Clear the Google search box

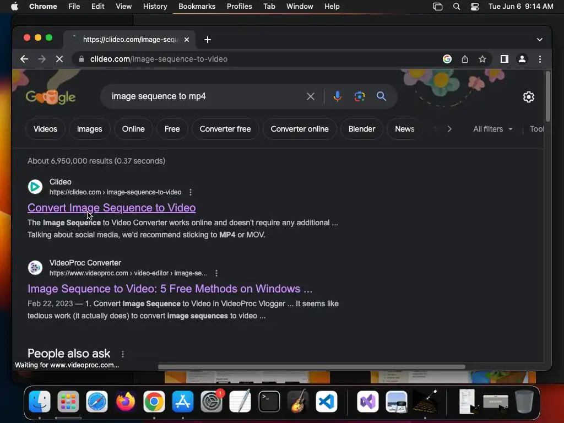(x=311, y=96)
